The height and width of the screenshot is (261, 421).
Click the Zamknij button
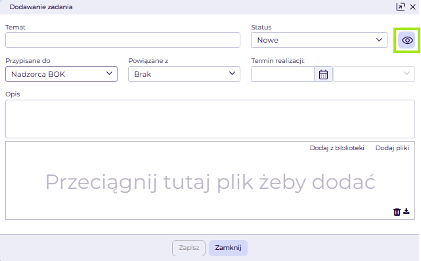(x=228, y=248)
